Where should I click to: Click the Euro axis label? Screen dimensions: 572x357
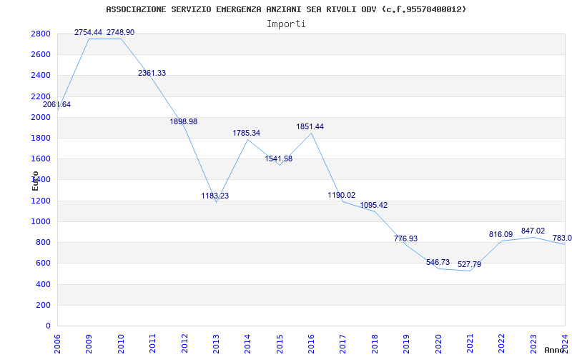tap(35, 181)
